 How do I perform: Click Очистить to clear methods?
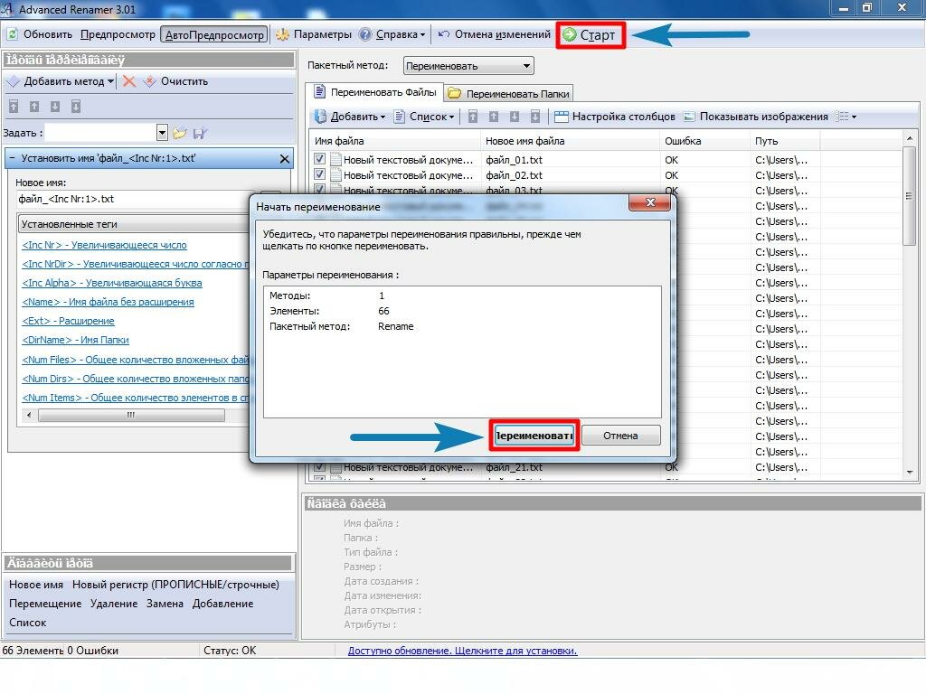pyautogui.click(x=184, y=81)
